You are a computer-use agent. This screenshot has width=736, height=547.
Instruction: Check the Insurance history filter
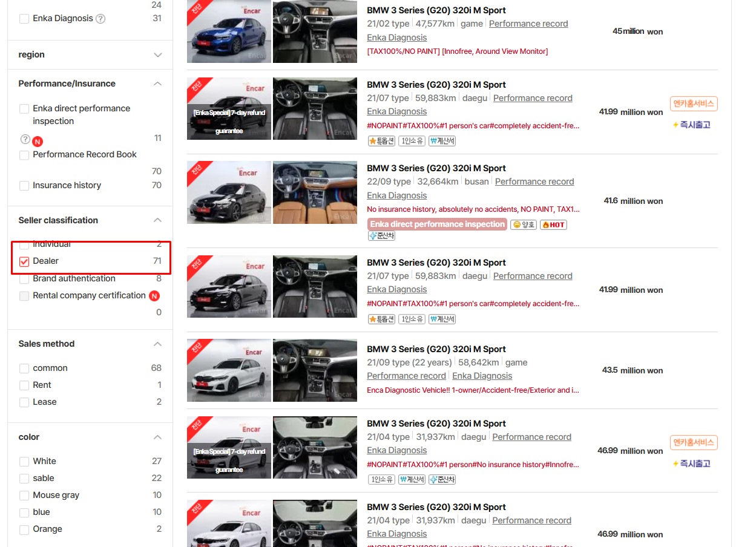[24, 186]
